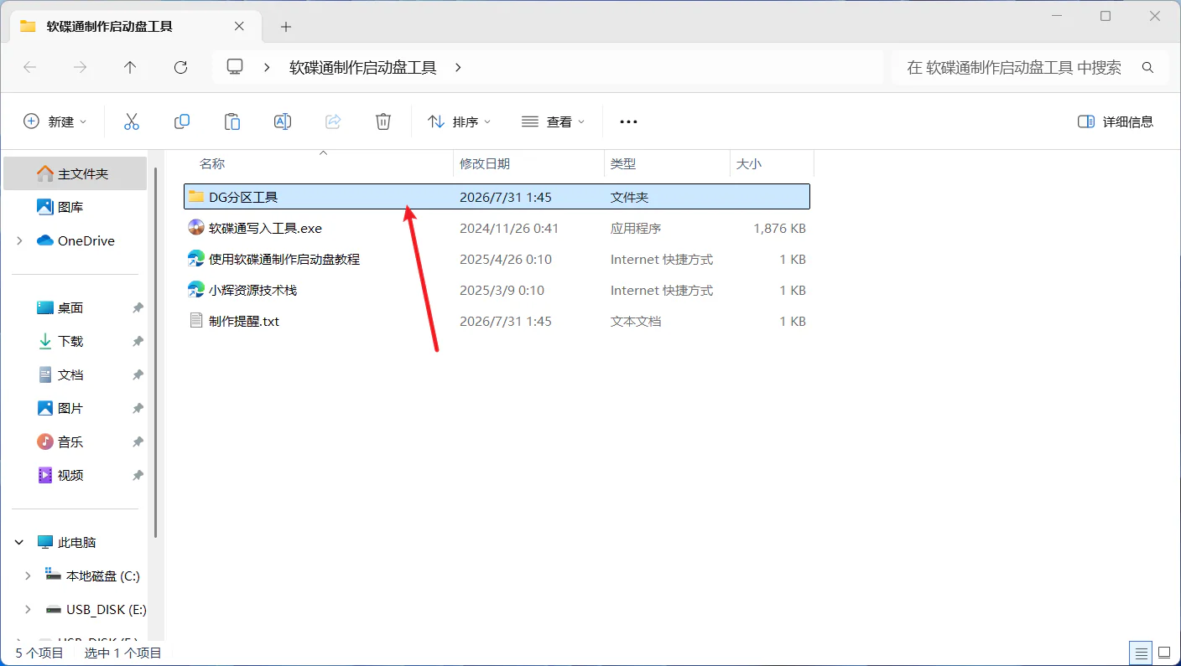1181x666 pixels.
Task: Switch to details list view icon in status bar
Action: click(1141, 653)
